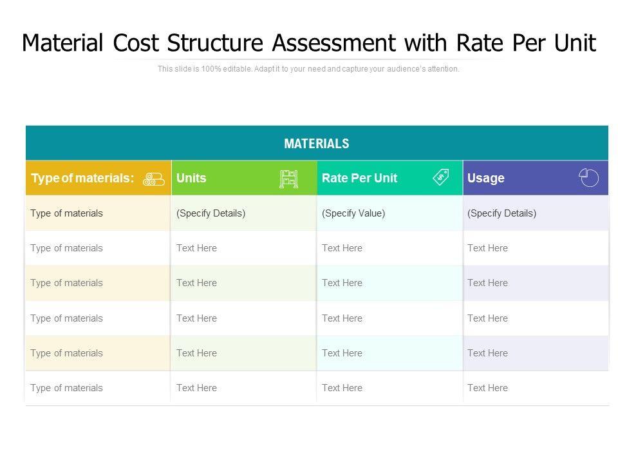Click '(Specify Details)' cell in the Usage column
618x464 pixels.
502,213
